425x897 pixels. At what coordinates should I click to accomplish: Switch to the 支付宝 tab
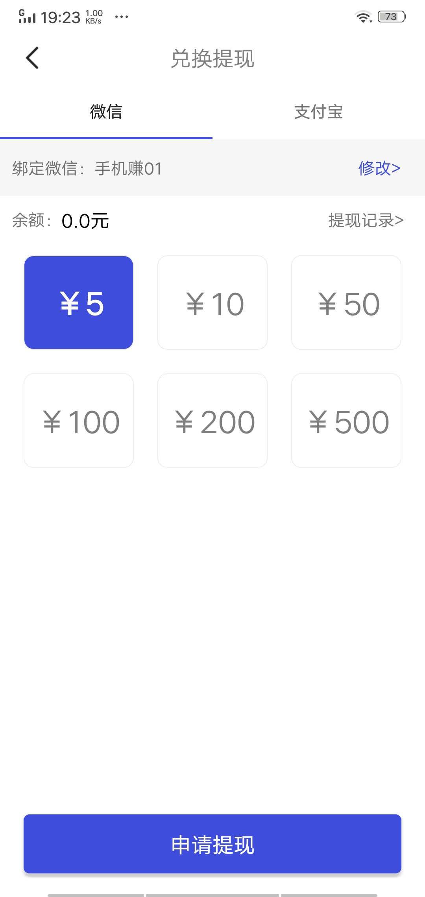pos(319,112)
